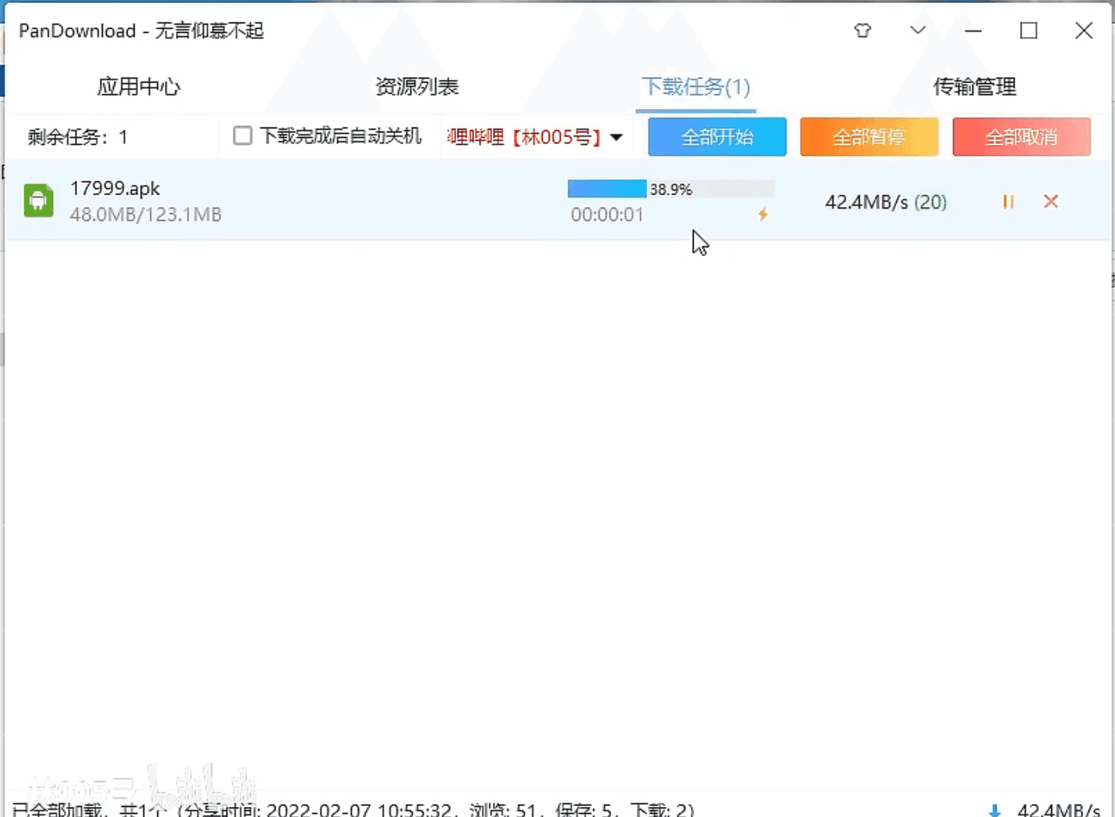Cancel the 17999.apk download with X

pyautogui.click(x=1051, y=202)
